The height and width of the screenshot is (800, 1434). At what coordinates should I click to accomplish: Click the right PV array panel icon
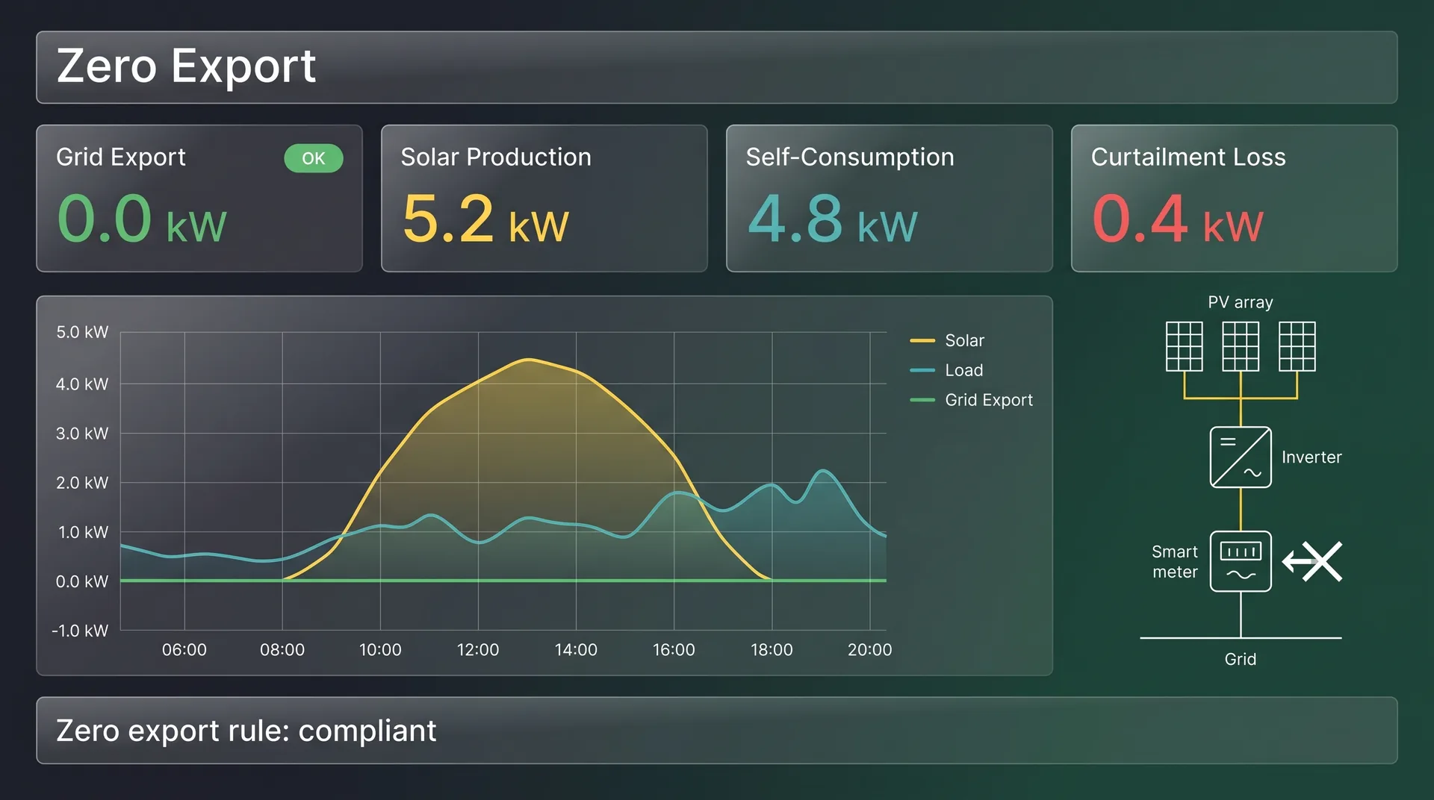(x=1297, y=346)
